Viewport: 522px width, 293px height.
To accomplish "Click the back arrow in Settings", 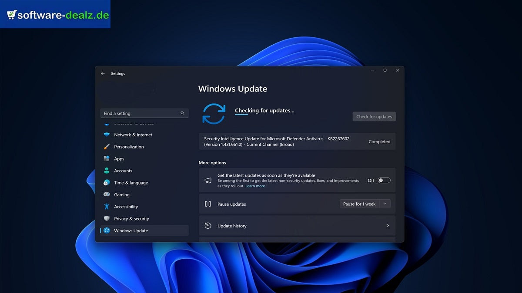I will (103, 73).
